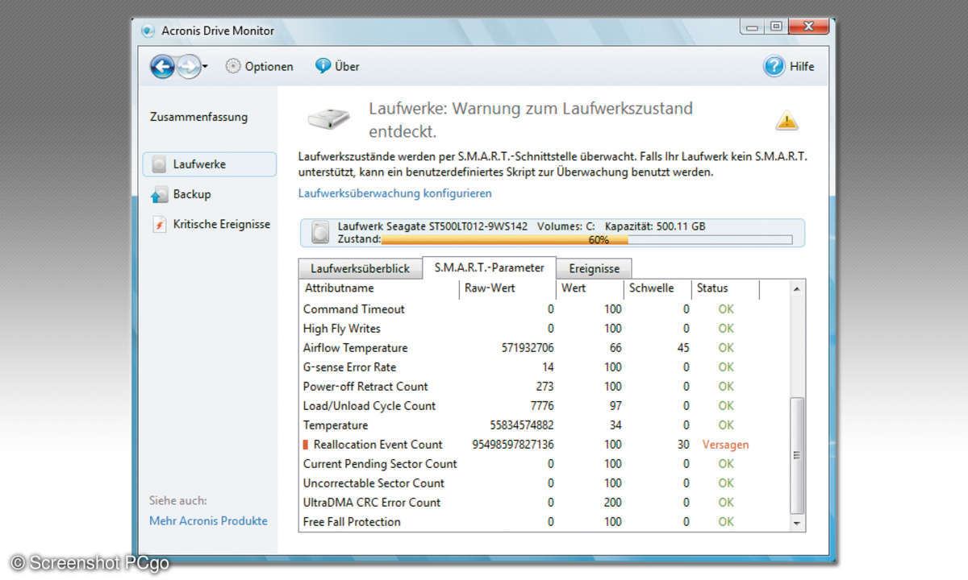Select Laufwerke in sidebar
Image resolution: width=968 pixels, height=580 pixels.
[x=210, y=164]
